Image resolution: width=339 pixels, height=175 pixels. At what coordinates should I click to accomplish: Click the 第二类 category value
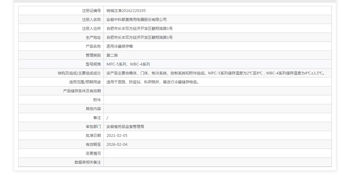point(112,55)
